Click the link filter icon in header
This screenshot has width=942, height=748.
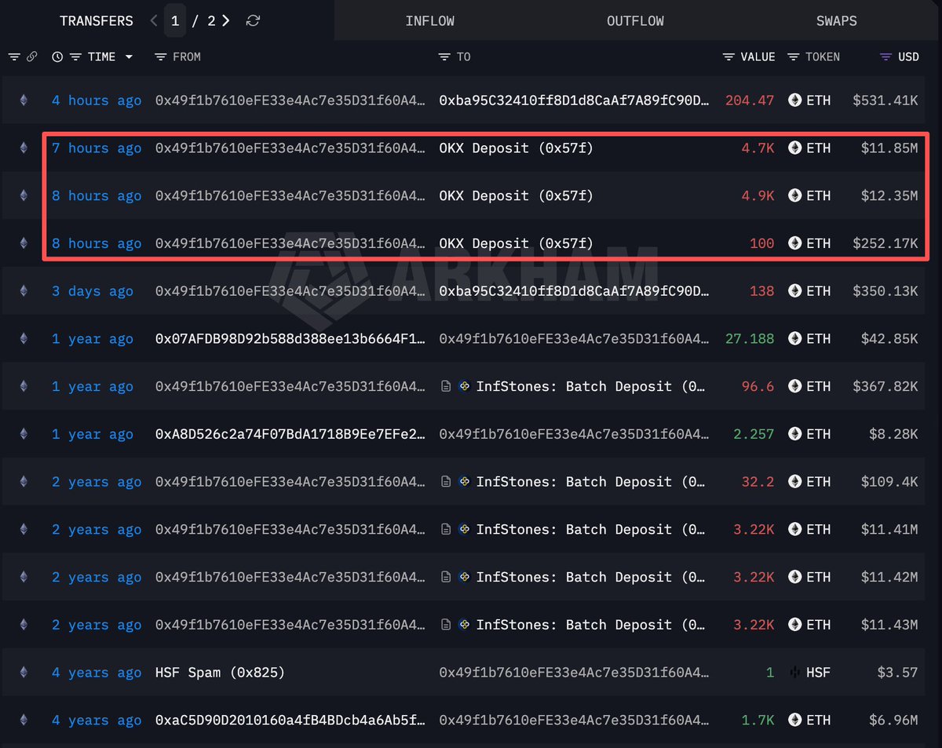(32, 57)
